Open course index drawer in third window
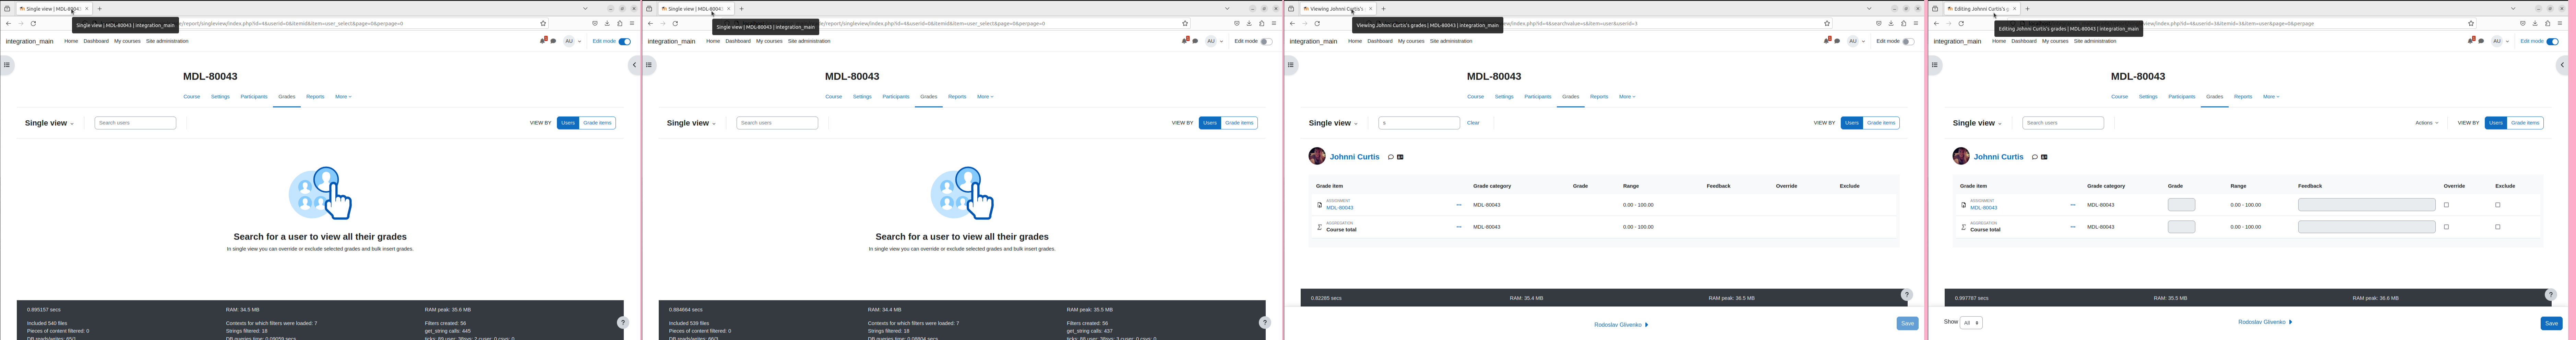The height and width of the screenshot is (340, 2576). pyautogui.click(x=1291, y=65)
